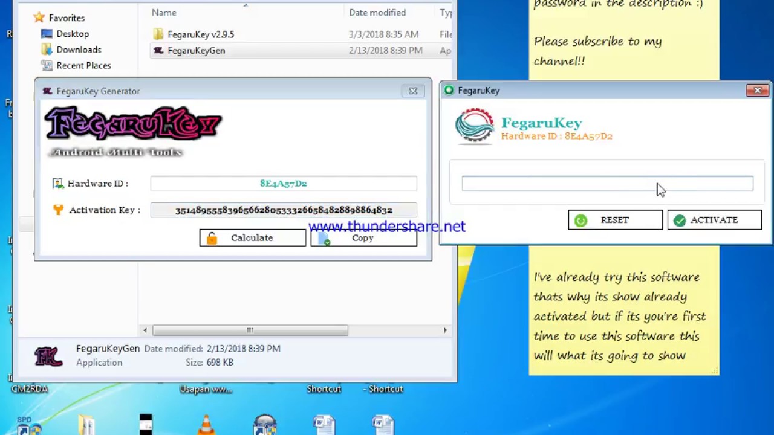The height and width of the screenshot is (435, 774).
Task: Click the green checkmark icon on ACTIVATE
Action: point(680,221)
